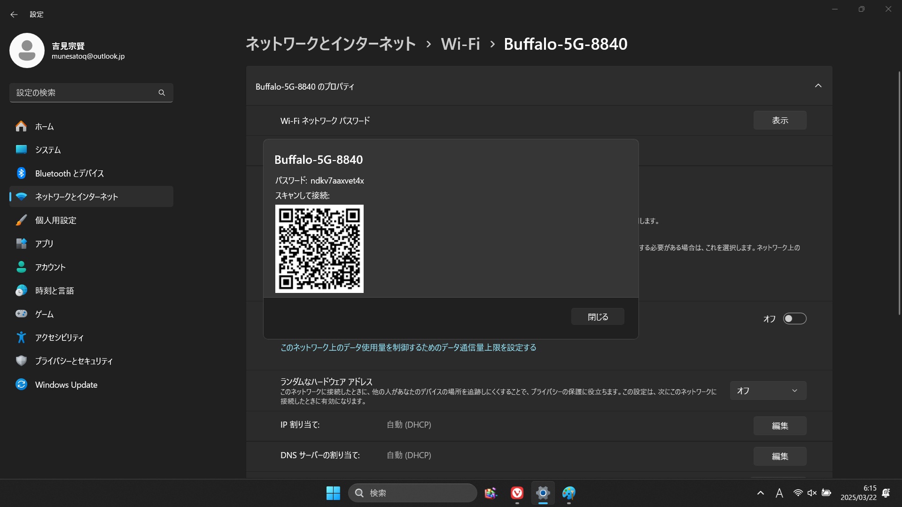This screenshot has height=507, width=902.
Task: Select アカウント in the sidebar
Action: click(50, 267)
